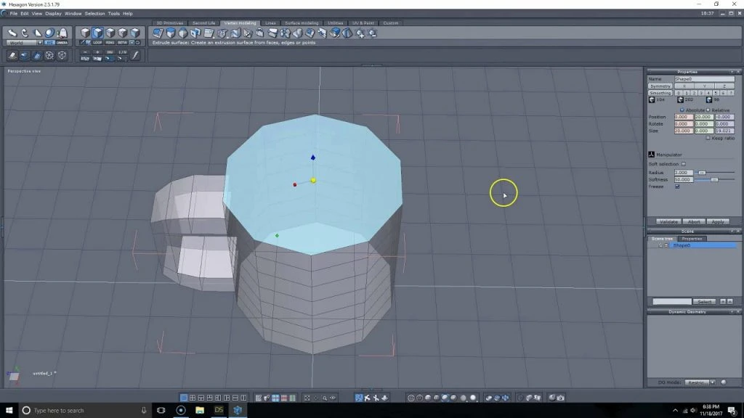The width and height of the screenshot is (744, 418).
Task: Activate the Ring selection tool
Action: coord(110,42)
